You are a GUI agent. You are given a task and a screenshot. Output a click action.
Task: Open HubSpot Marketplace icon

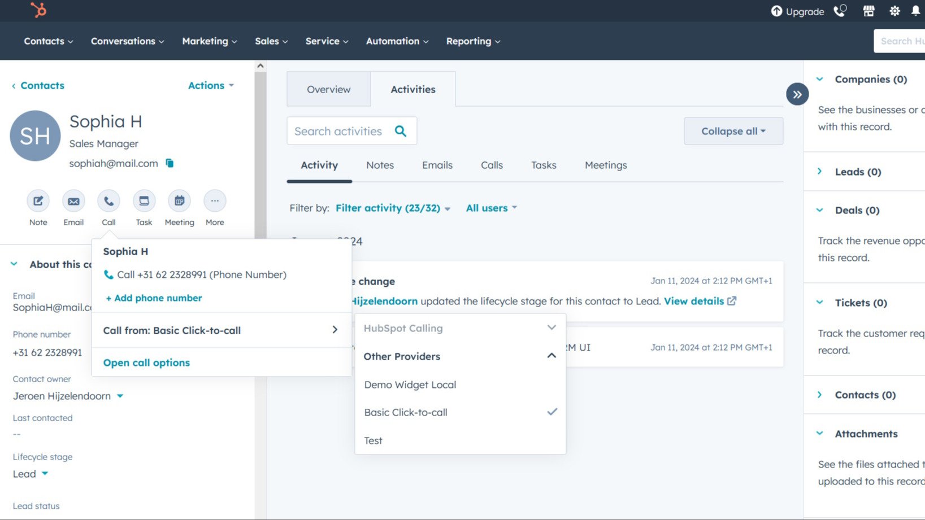868,11
